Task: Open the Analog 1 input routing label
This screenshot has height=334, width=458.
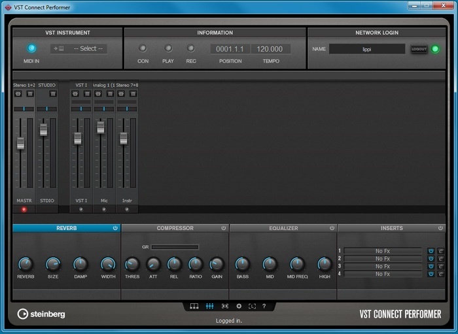Action: click(x=104, y=85)
